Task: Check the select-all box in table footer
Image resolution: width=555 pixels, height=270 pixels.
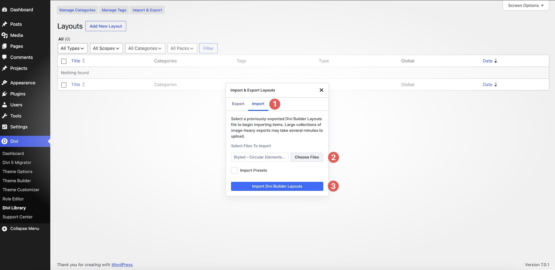Action: click(x=64, y=85)
